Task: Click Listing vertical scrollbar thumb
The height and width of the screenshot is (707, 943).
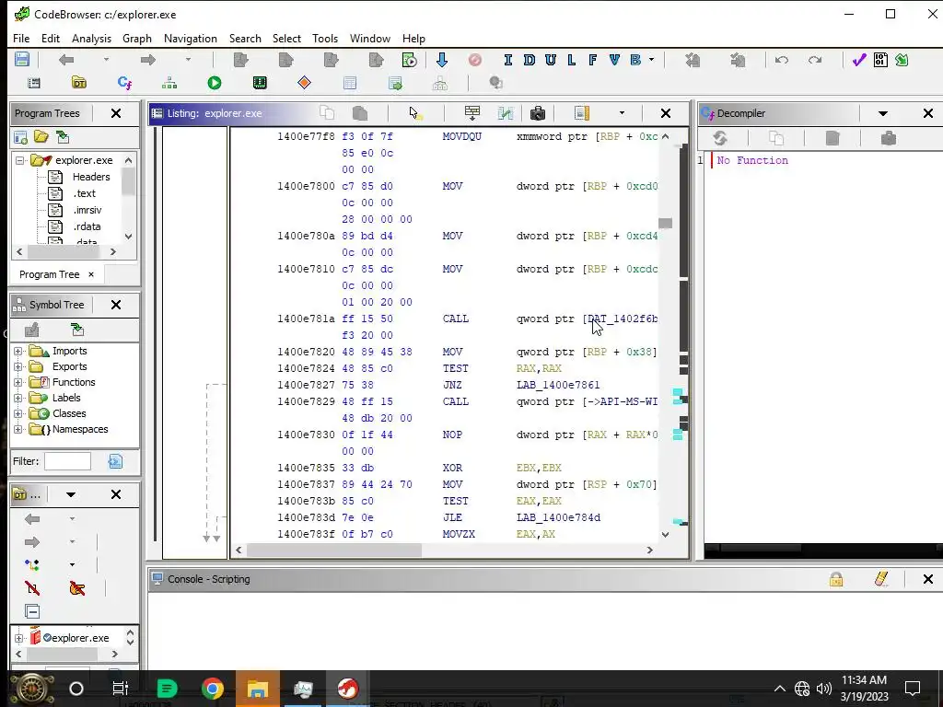Action: coord(665,223)
